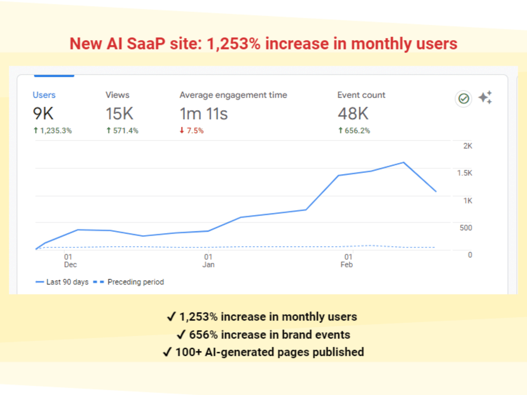Click the 1K y-axis label
This screenshot has width=527, height=395.
click(468, 201)
